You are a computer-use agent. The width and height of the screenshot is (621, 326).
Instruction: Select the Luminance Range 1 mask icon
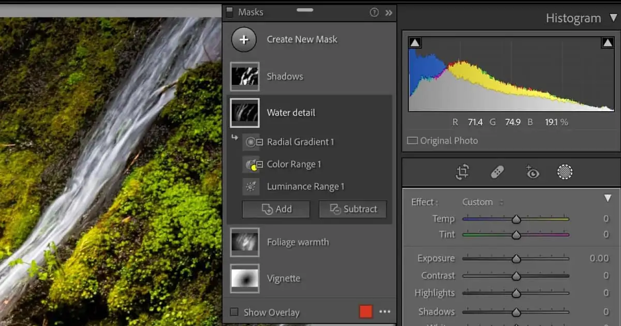pos(252,186)
